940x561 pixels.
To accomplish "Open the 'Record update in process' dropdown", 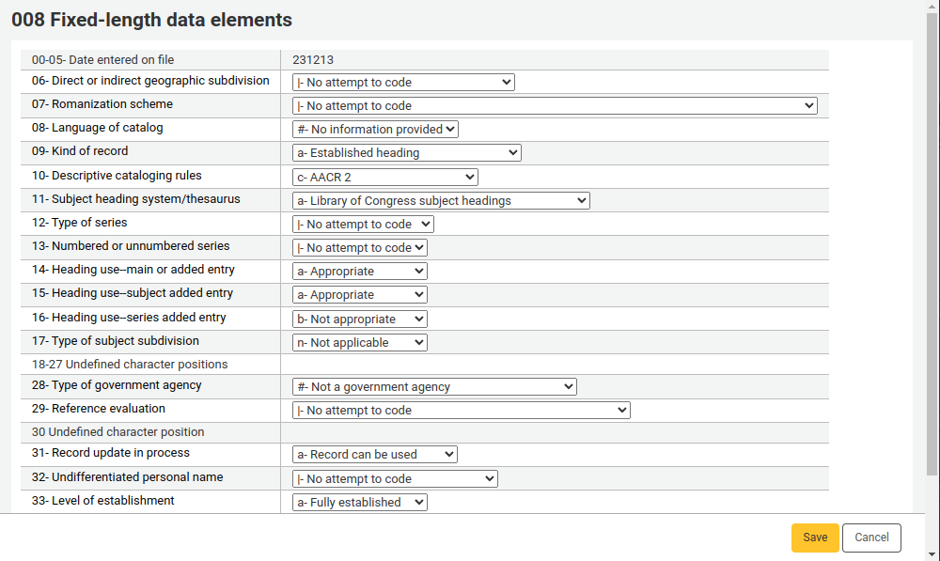I will pyautogui.click(x=374, y=454).
